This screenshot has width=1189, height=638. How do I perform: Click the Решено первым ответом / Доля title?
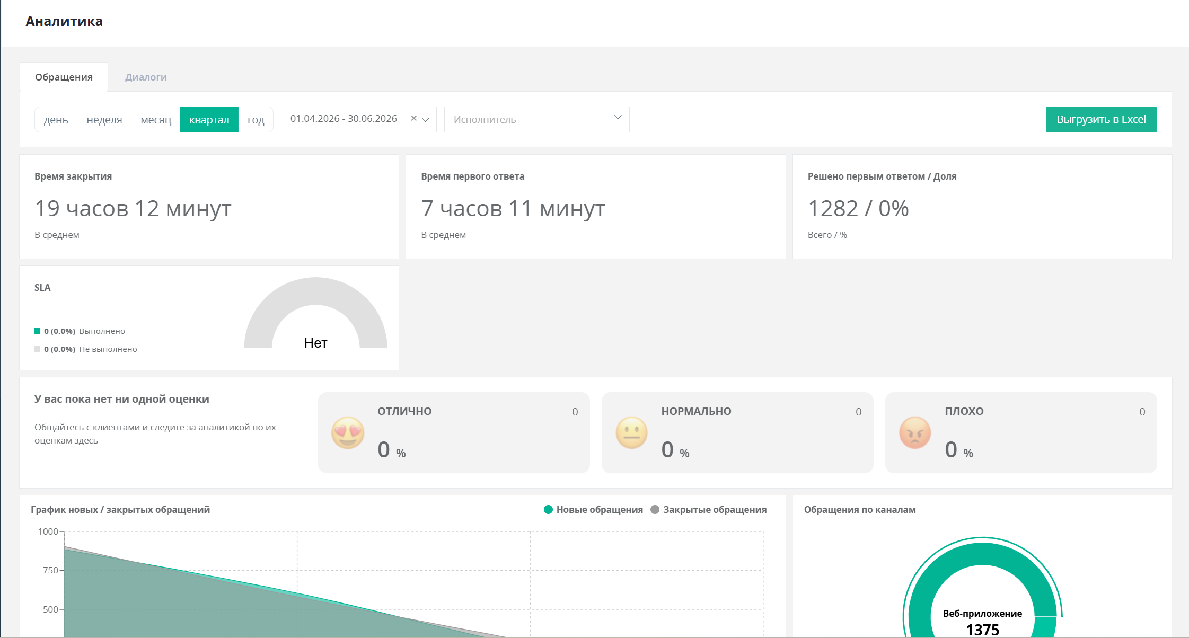882,176
